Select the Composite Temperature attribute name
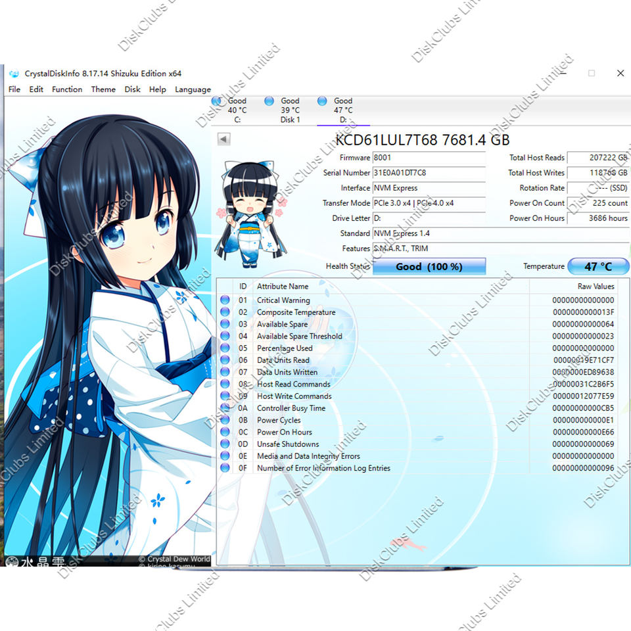Image resolution: width=631 pixels, height=631 pixels. click(x=296, y=312)
